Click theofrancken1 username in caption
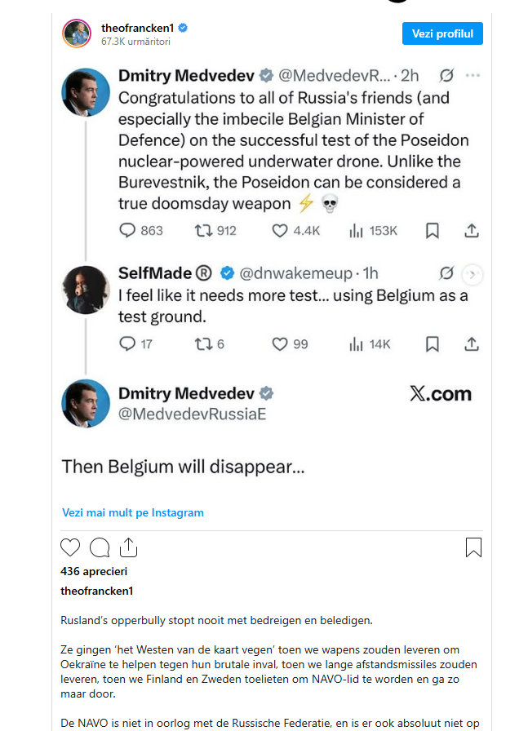Viewport: 528px width, 731px height. tap(96, 591)
